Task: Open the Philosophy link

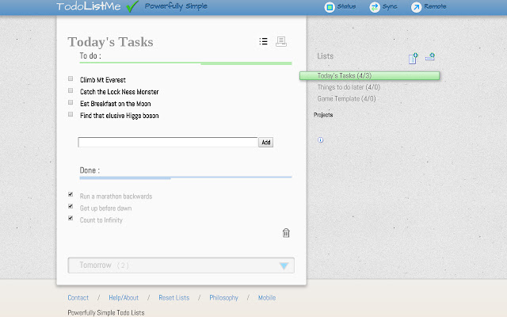Action: (x=223, y=298)
